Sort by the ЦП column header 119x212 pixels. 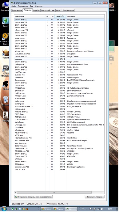52,16
